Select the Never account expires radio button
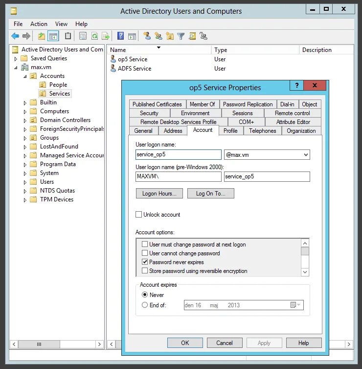This screenshot has width=362, height=369. pyautogui.click(x=145, y=295)
